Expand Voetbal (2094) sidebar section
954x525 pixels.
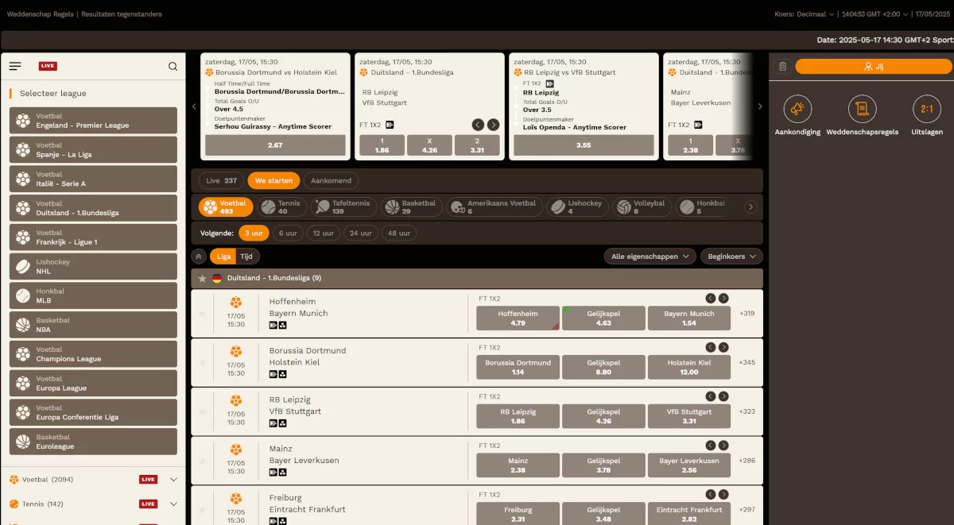click(x=173, y=480)
